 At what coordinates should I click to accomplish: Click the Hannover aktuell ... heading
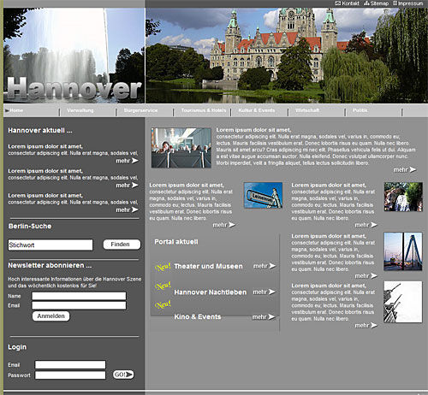pyautogui.click(x=40, y=130)
